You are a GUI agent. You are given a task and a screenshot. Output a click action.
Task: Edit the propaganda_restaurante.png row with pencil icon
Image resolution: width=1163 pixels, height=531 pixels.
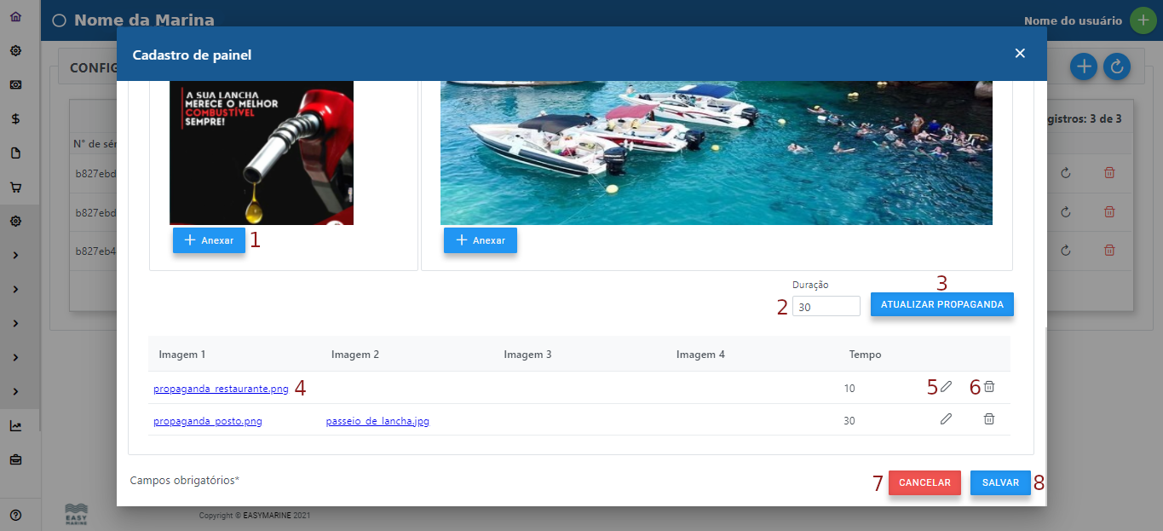[x=946, y=387]
